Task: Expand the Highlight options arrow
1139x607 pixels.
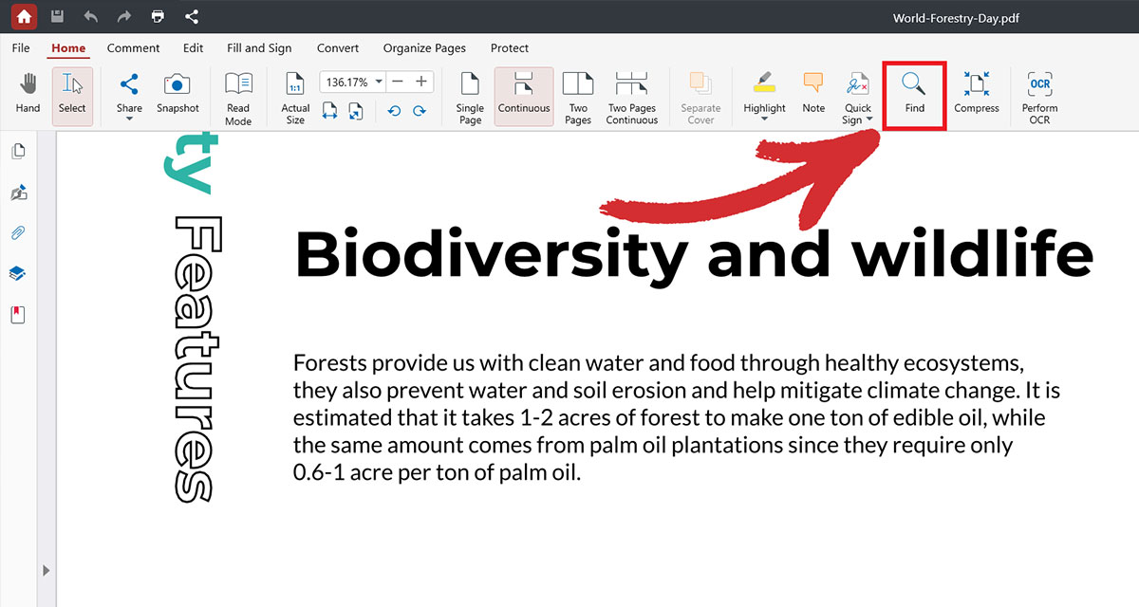Action: coord(764,120)
